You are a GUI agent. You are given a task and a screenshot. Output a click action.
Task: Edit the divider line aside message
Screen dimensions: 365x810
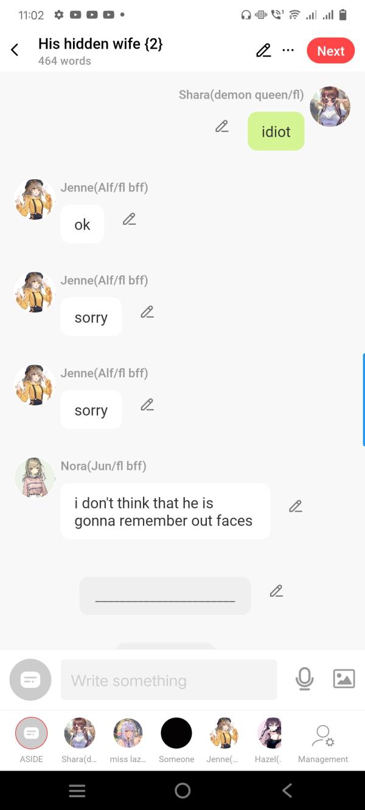click(x=276, y=591)
